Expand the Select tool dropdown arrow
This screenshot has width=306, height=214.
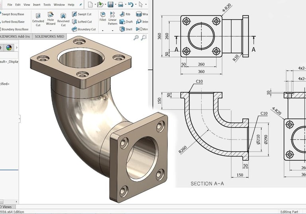coord(146,4)
